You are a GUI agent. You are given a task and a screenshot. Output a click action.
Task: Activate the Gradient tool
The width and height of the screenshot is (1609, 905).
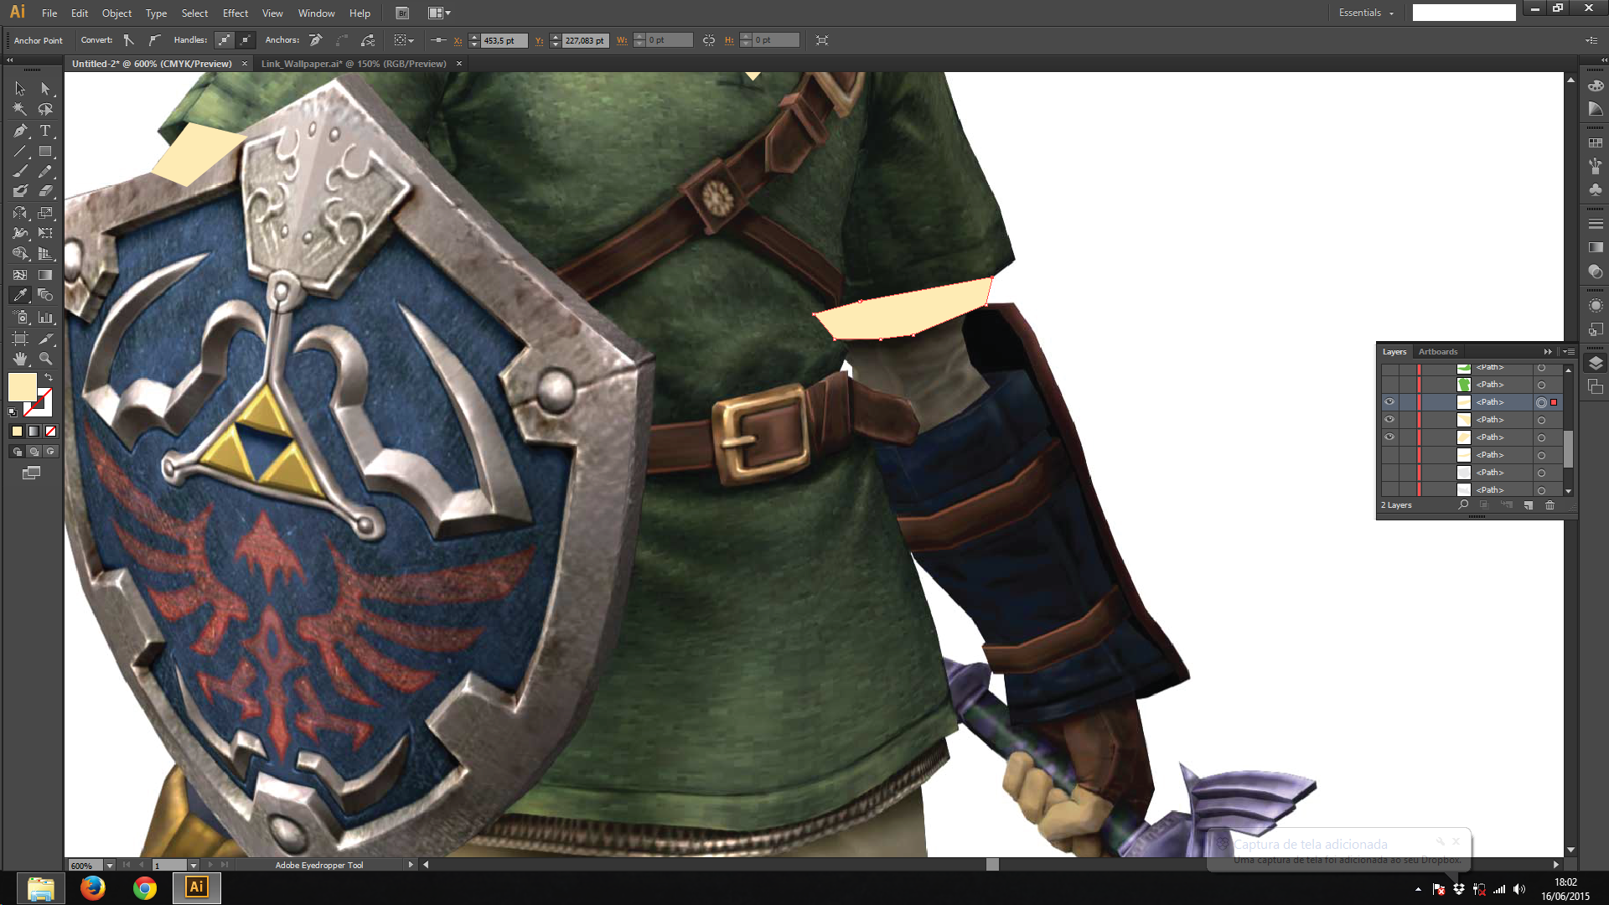pos(45,275)
